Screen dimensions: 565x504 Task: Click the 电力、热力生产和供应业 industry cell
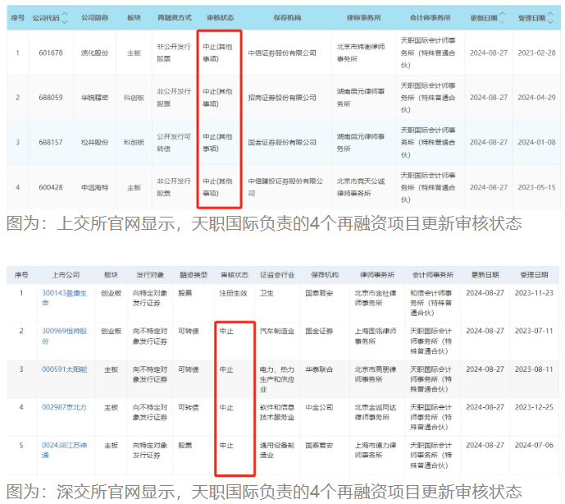tap(277, 379)
